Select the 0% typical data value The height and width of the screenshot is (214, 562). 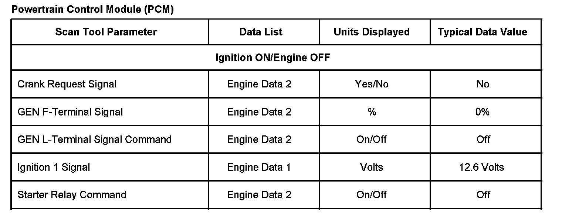[483, 112]
